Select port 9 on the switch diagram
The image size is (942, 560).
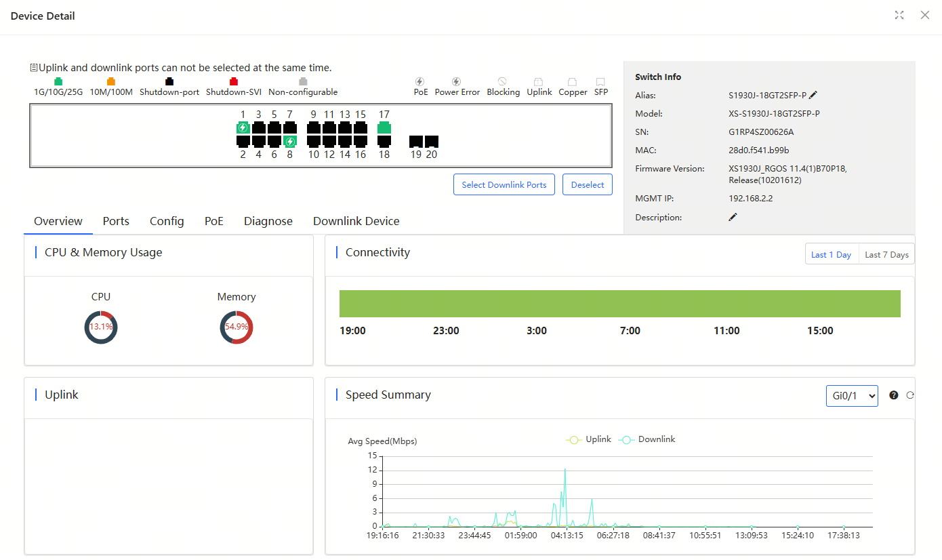[313, 127]
